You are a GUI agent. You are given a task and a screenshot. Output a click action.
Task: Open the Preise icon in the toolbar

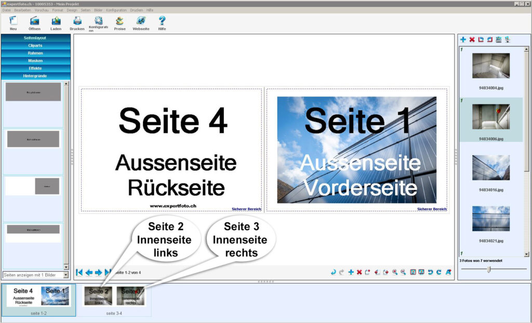119,22
